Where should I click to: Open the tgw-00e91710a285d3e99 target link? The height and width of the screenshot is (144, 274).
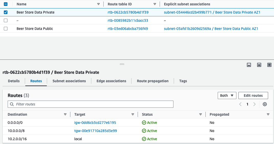pos(96,131)
